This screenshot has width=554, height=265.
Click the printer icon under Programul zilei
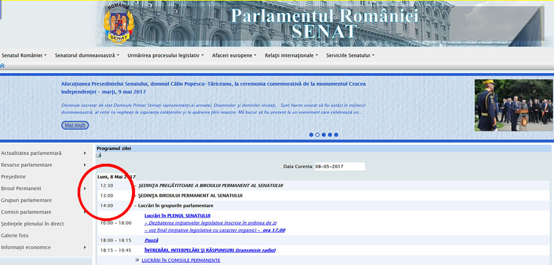point(99,155)
